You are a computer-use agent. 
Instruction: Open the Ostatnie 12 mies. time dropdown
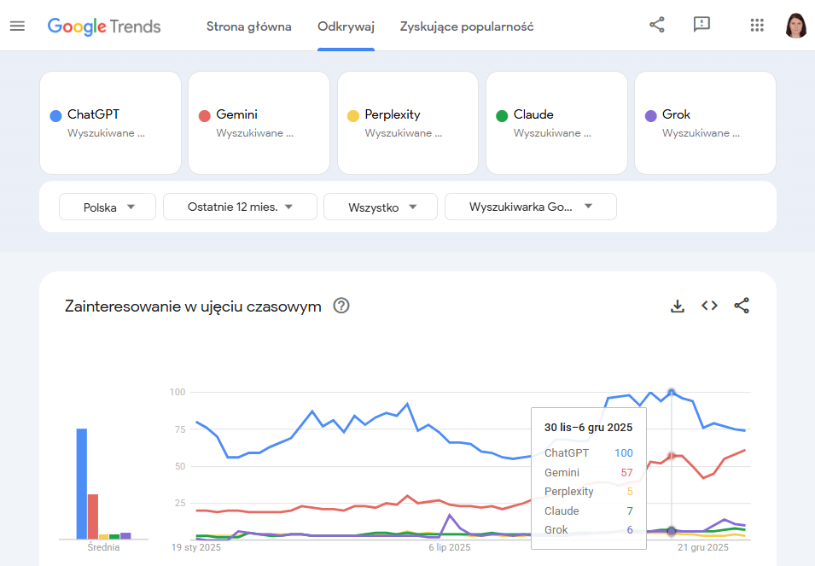click(x=240, y=207)
